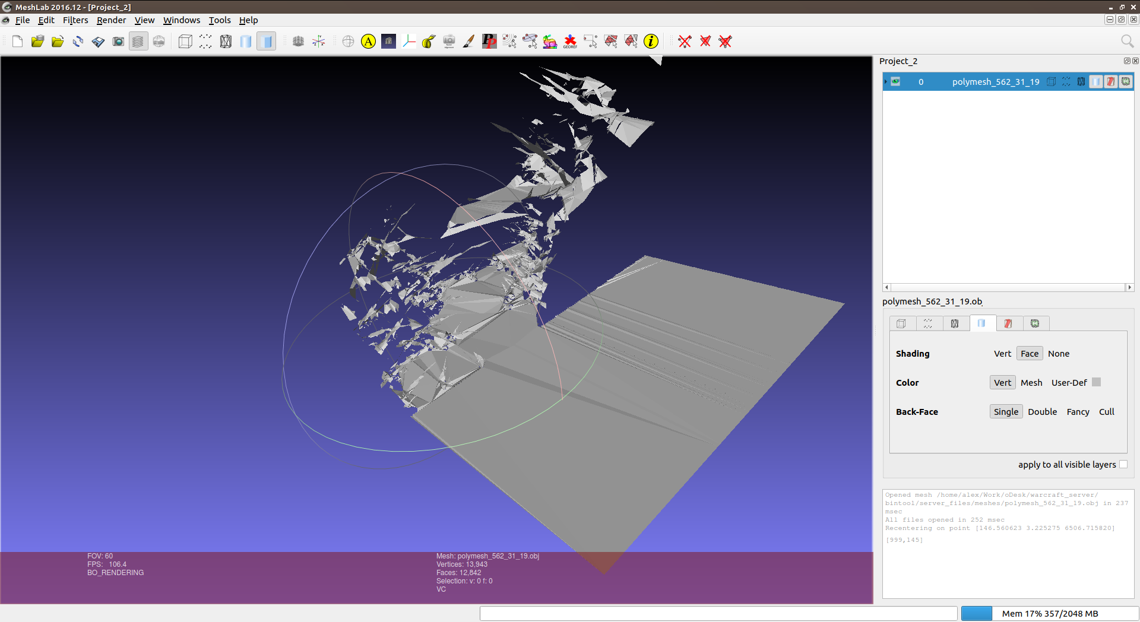Take a viewport snapshot with the camera icon
This screenshot has height=622, width=1140.
point(118,42)
